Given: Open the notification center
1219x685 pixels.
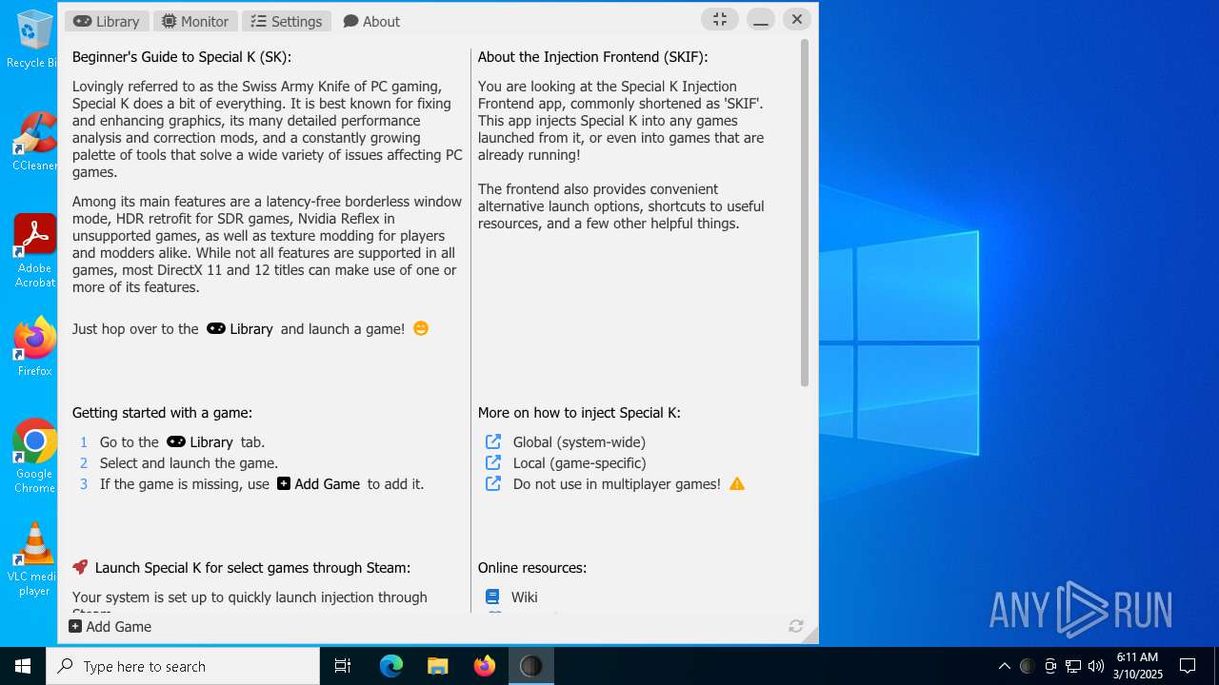Looking at the screenshot, I should pyautogui.click(x=1188, y=666).
